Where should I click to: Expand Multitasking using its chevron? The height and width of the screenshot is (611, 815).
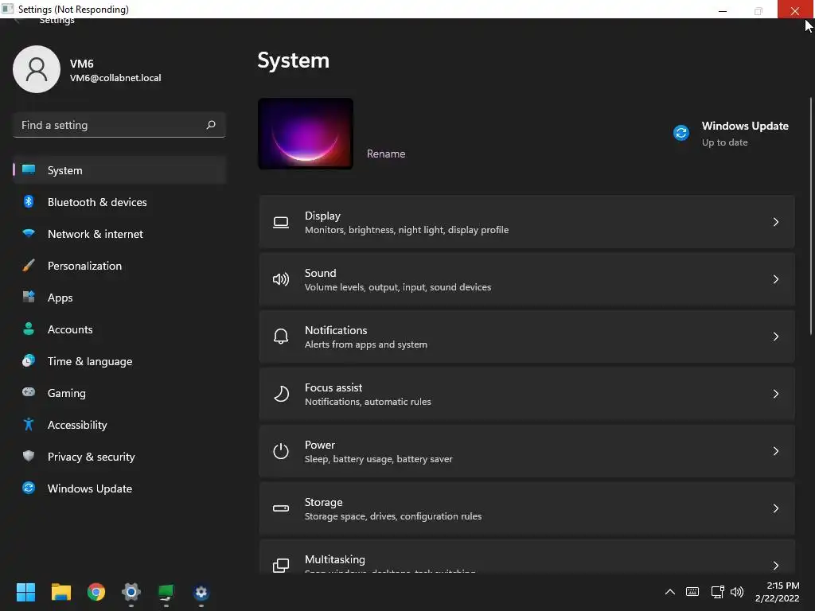(775, 566)
